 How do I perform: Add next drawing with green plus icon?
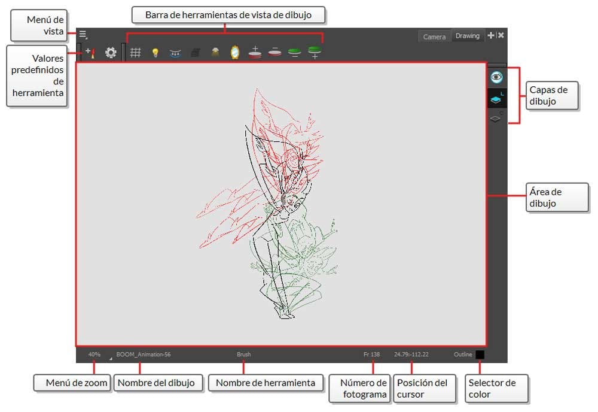tap(314, 53)
